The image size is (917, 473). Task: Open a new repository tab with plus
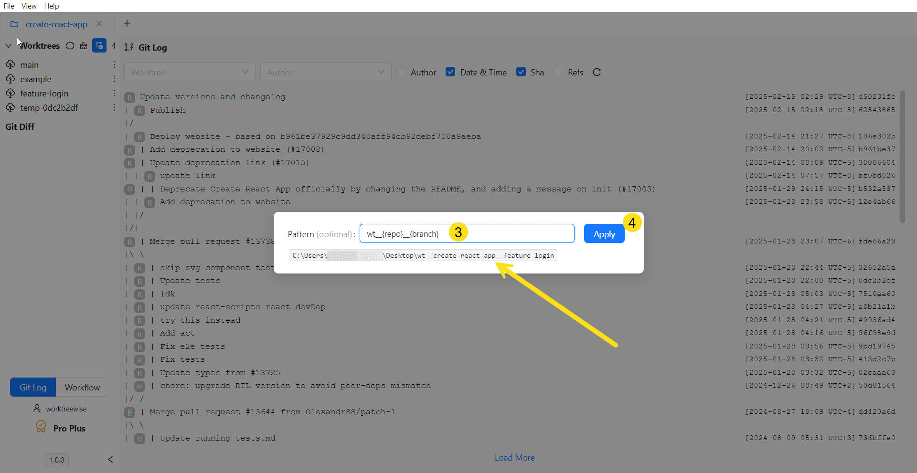point(127,23)
